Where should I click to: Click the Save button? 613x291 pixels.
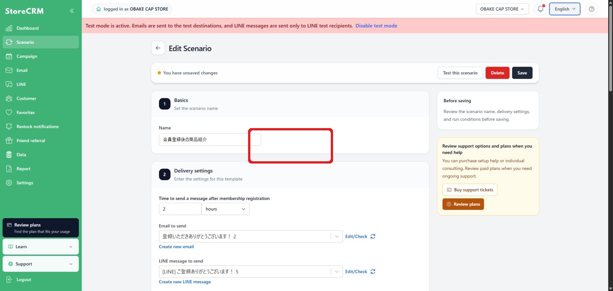click(x=522, y=73)
